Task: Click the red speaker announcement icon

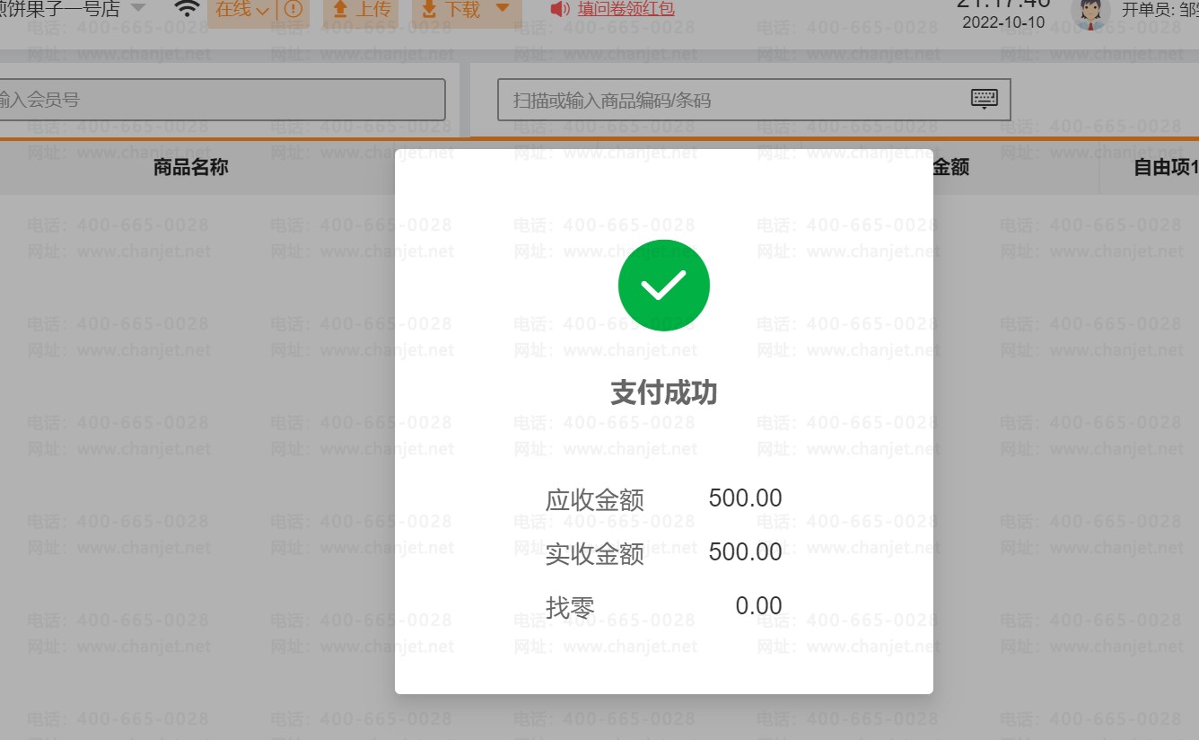Action: (x=560, y=10)
